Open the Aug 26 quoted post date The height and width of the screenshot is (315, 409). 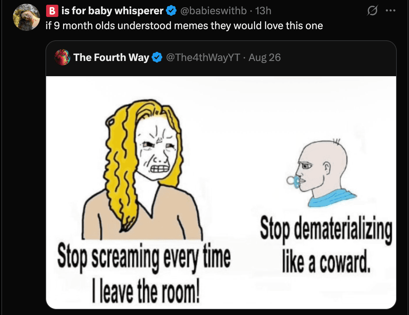[x=265, y=58]
